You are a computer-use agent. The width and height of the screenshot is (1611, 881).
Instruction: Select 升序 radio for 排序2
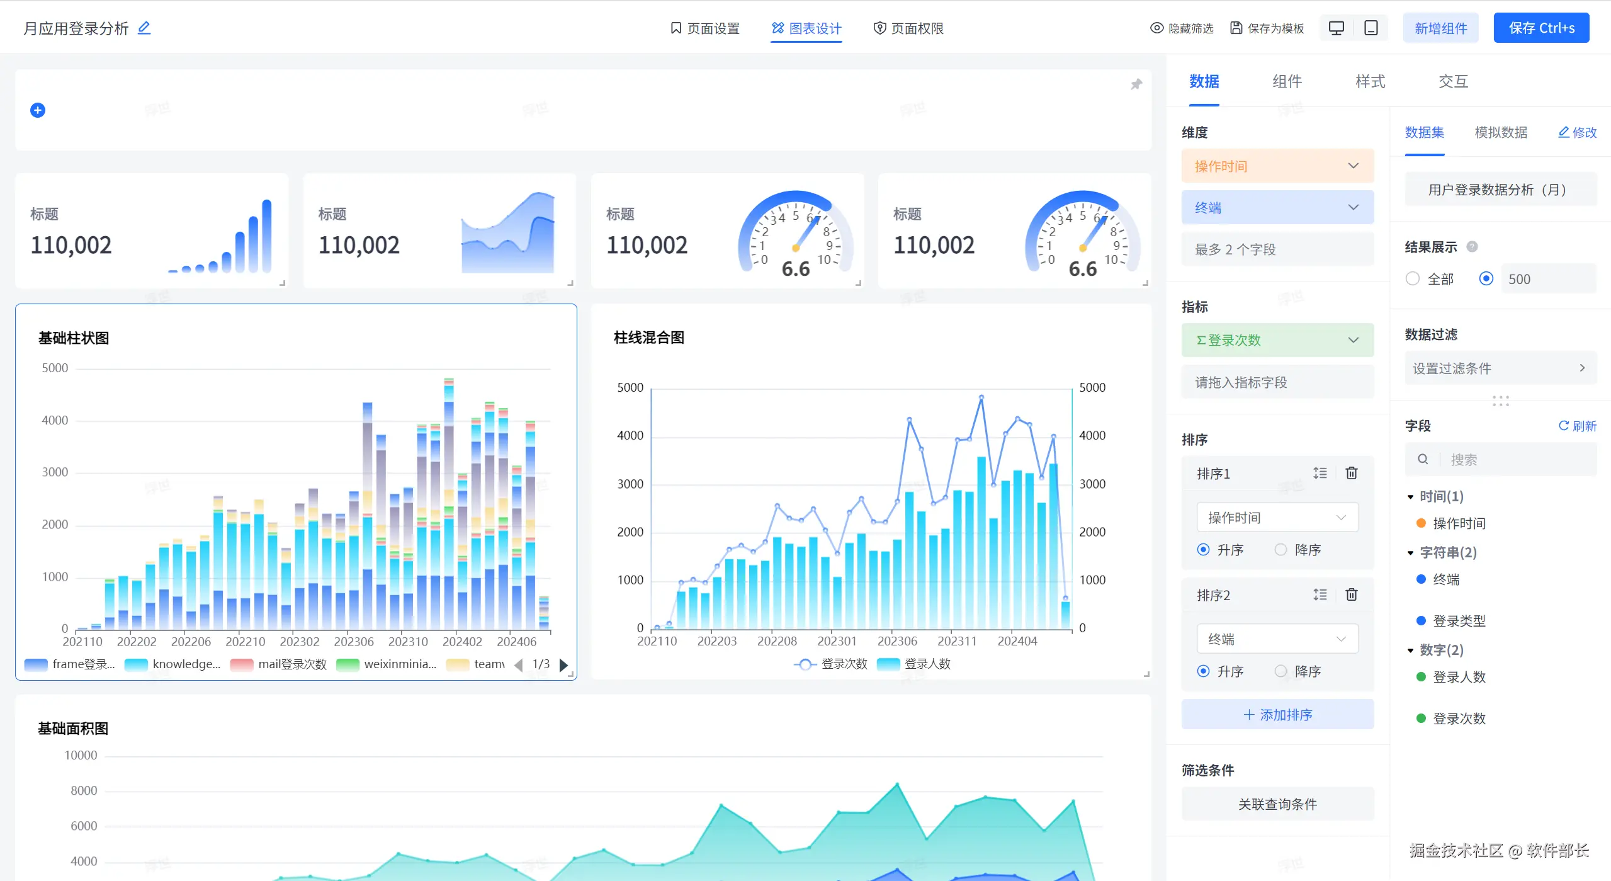coord(1203,671)
